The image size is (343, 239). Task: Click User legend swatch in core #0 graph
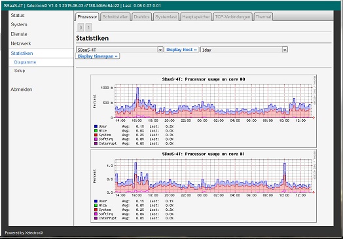(x=96, y=126)
